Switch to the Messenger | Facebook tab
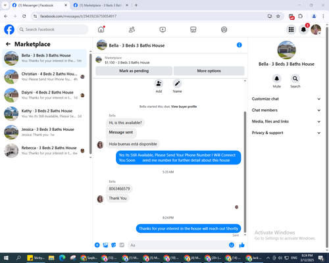This screenshot has height=263, width=329. point(39,5)
